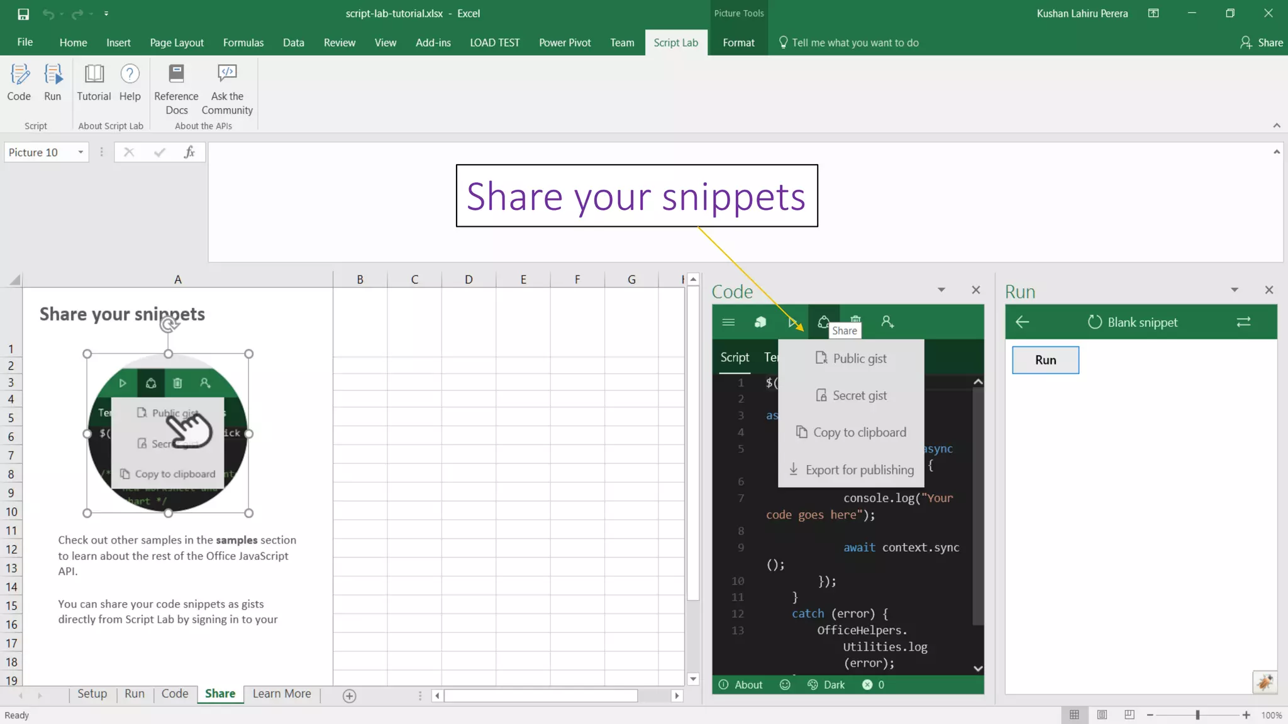Open the Customize Quick Access Toolbar dropdown
This screenshot has width=1288, height=724.
[x=106, y=13]
